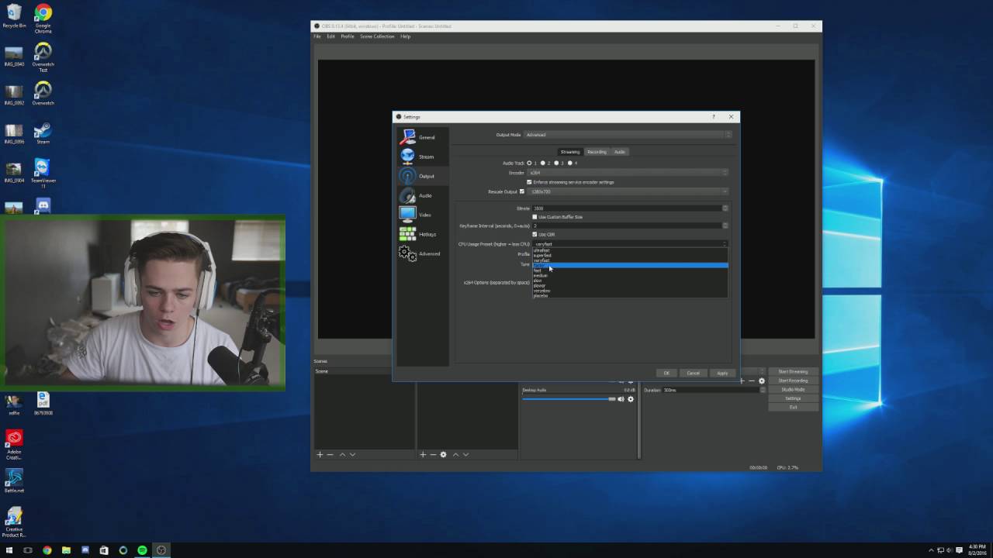The height and width of the screenshot is (558, 993).
Task: Open Desktop Audio gear settings
Action: pos(631,399)
